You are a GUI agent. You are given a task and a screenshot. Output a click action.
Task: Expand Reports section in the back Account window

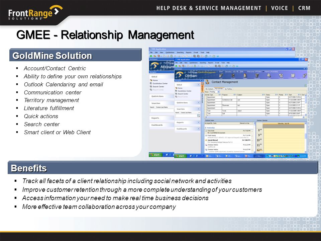(x=162, y=118)
